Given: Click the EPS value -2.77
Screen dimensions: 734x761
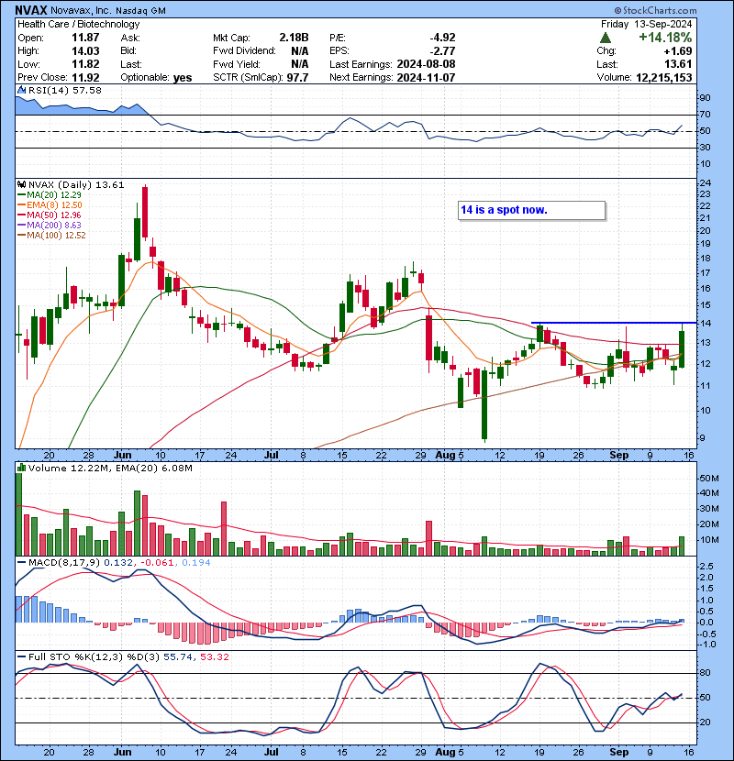Looking at the screenshot, I should (x=442, y=51).
